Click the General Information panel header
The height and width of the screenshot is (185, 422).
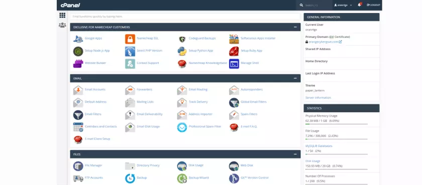[342, 17]
